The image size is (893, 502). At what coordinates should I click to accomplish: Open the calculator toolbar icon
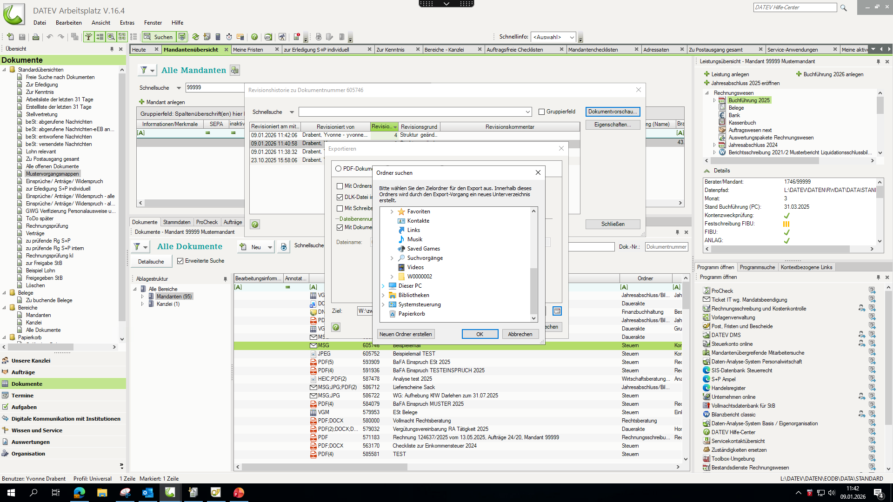pos(218,37)
